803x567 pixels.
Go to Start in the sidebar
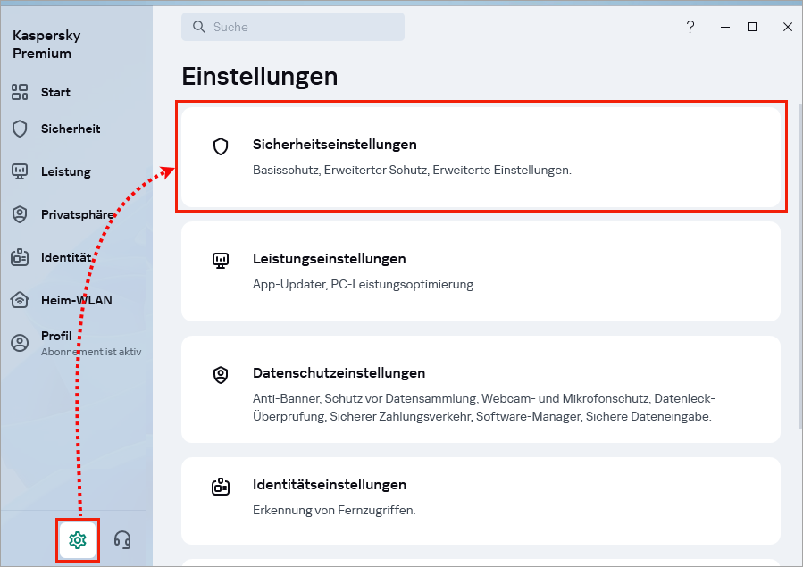tap(55, 92)
